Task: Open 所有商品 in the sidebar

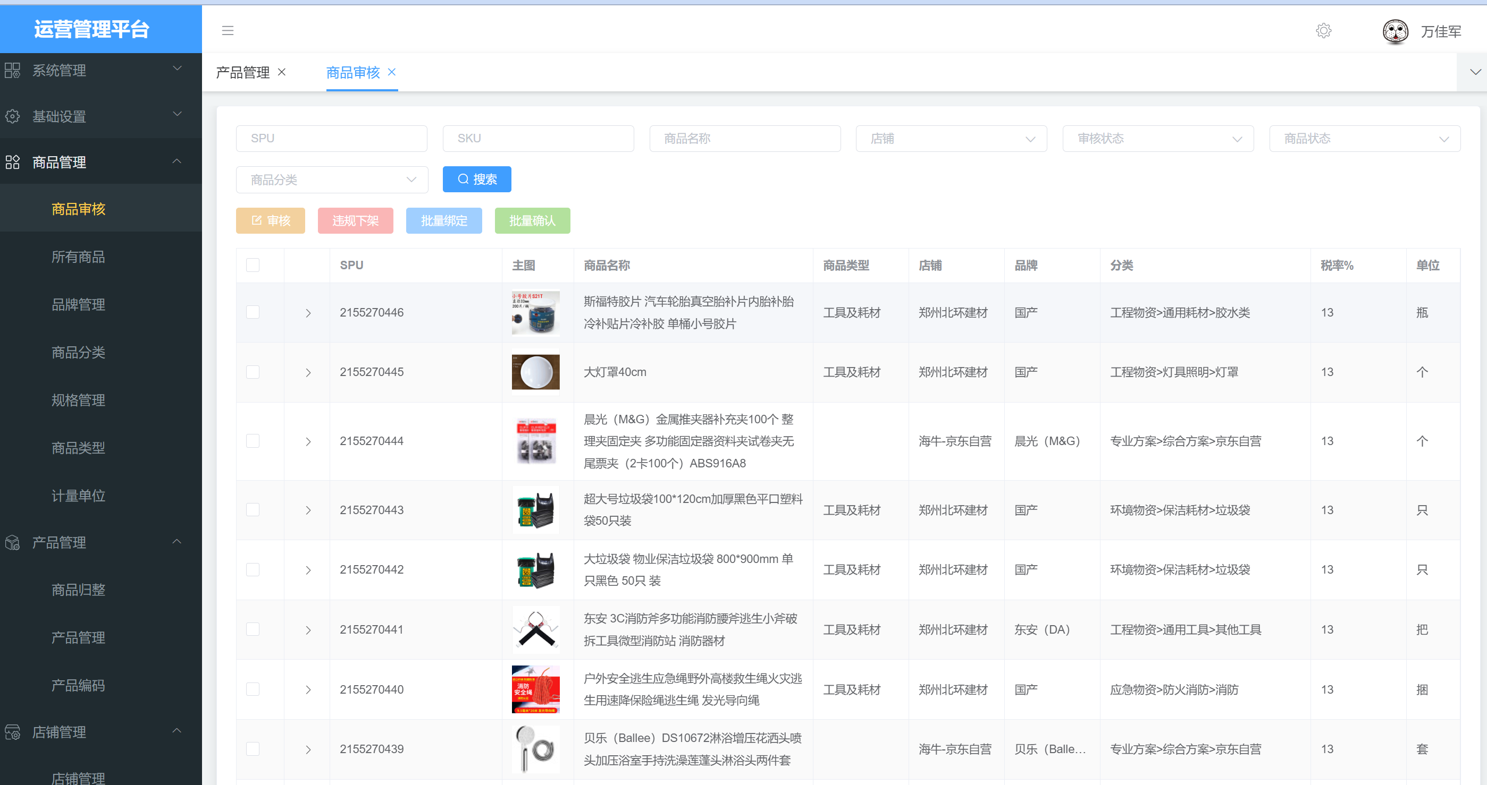Action: click(x=78, y=257)
